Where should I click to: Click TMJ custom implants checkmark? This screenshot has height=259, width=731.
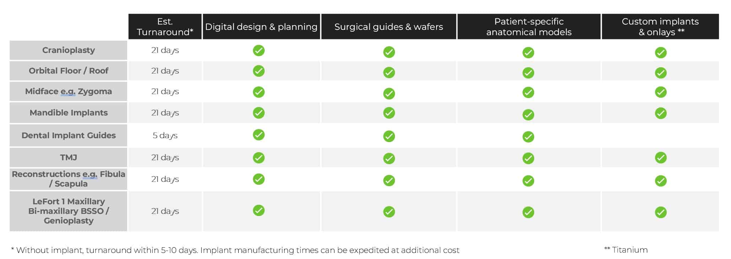pyautogui.click(x=661, y=157)
